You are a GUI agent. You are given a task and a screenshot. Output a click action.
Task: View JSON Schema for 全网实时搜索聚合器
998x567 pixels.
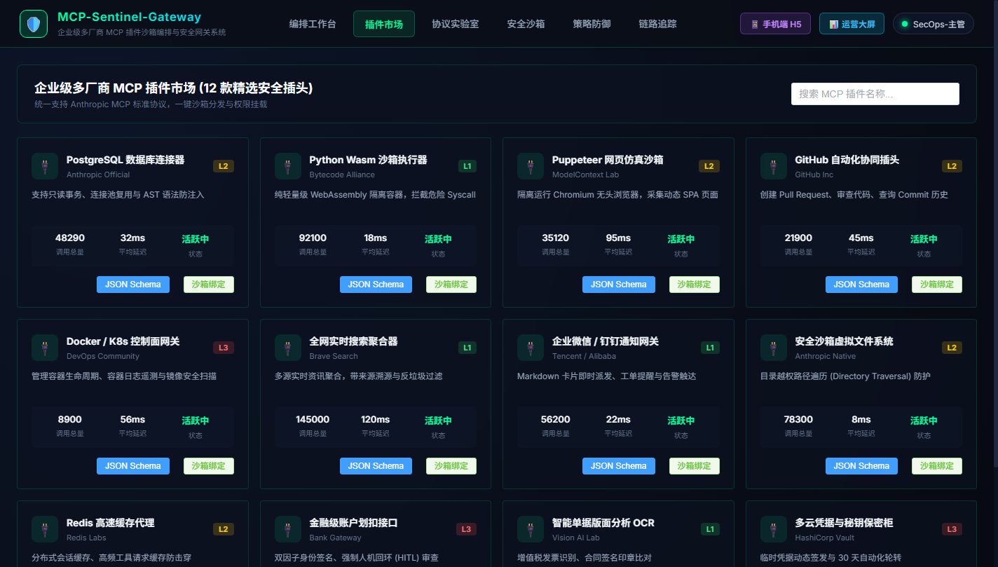click(x=376, y=466)
